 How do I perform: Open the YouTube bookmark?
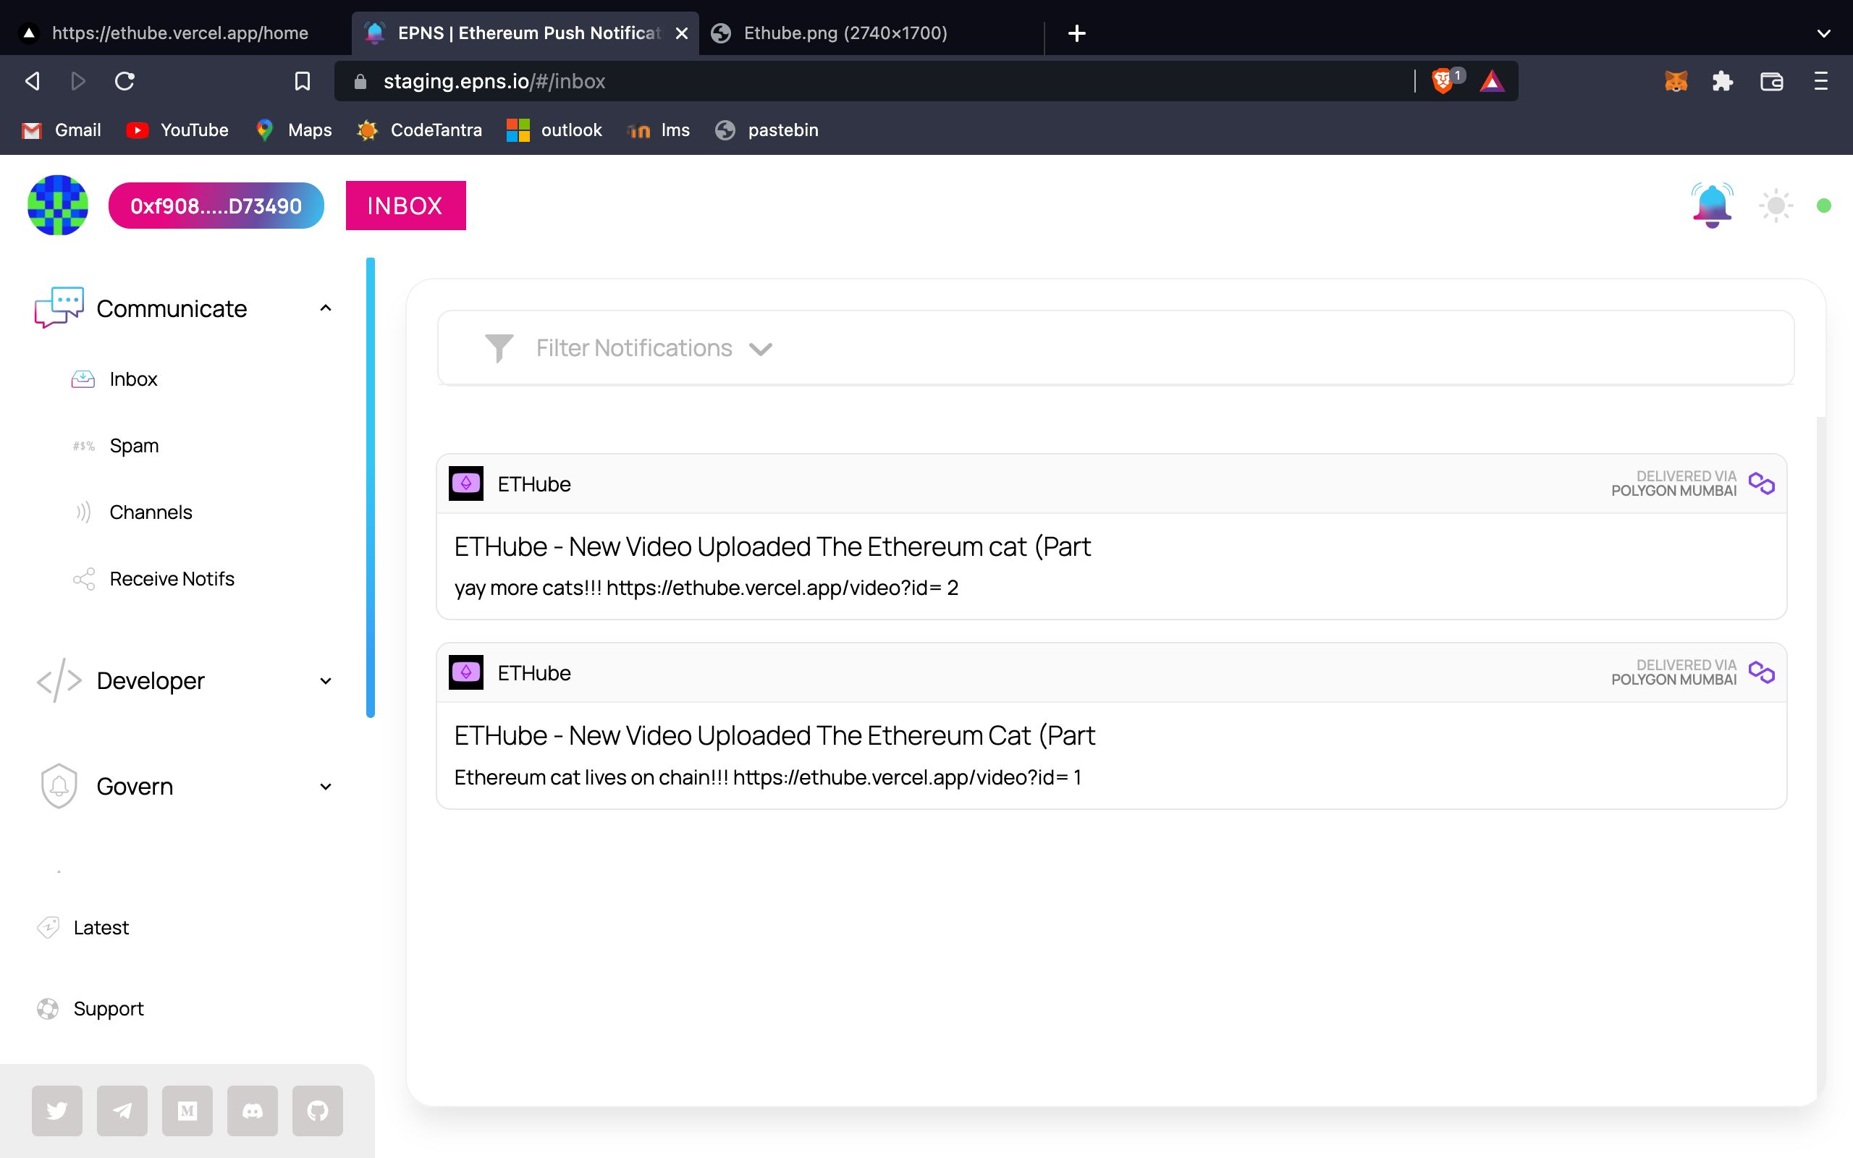(177, 130)
